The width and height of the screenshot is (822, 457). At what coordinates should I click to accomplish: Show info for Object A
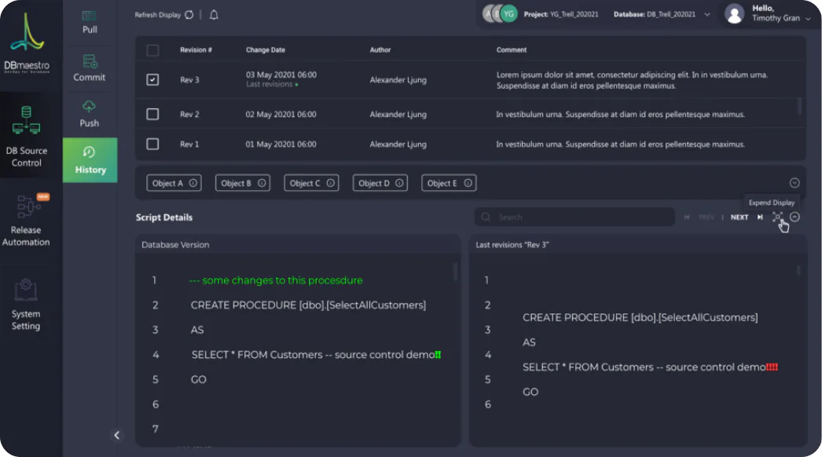pos(193,183)
